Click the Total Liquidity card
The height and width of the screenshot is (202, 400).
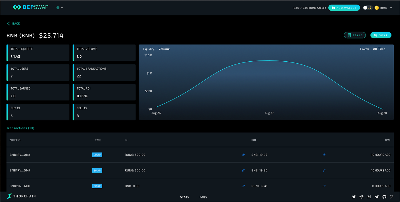point(38,53)
